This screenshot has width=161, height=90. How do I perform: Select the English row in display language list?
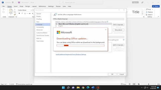[x=84, y=26]
